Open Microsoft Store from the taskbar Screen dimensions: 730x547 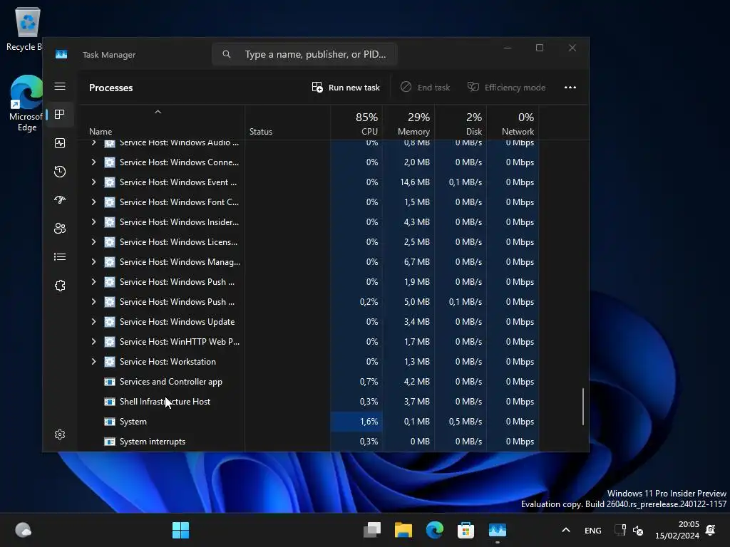(466, 530)
